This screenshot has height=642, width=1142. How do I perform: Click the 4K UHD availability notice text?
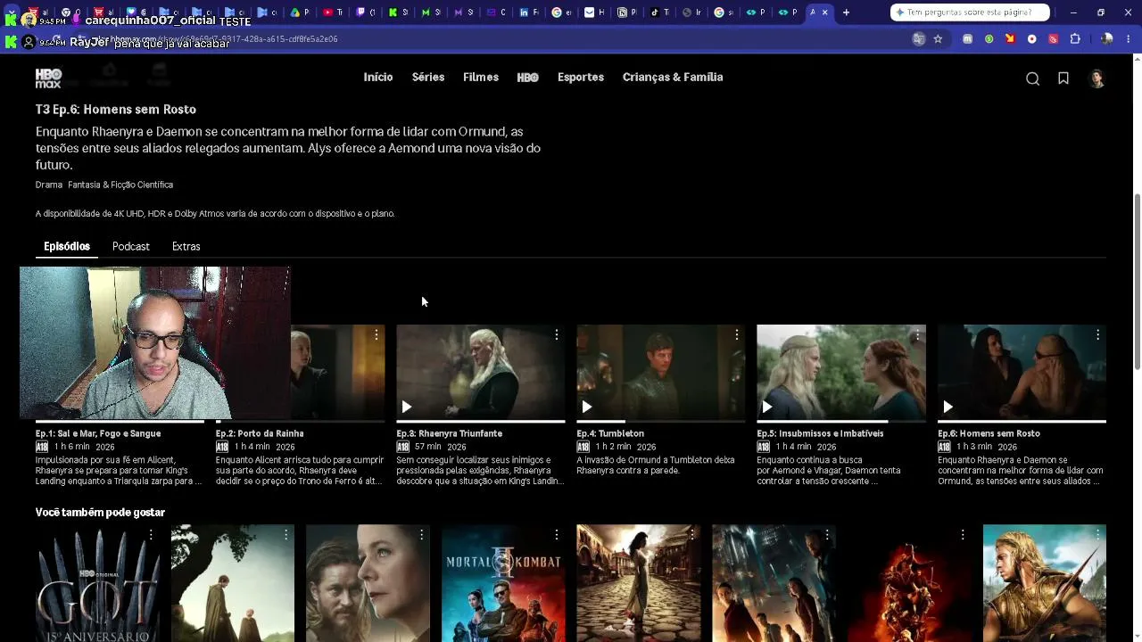point(215,214)
